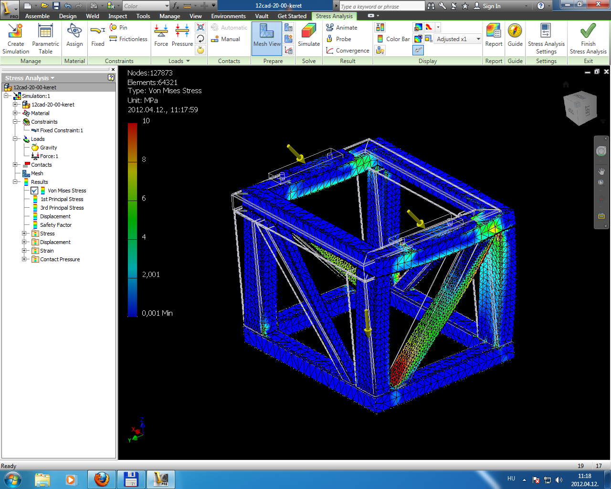The width and height of the screenshot is (611, 489).
Task: Open the Stress Analysis Settings
Action: point(546,38)
